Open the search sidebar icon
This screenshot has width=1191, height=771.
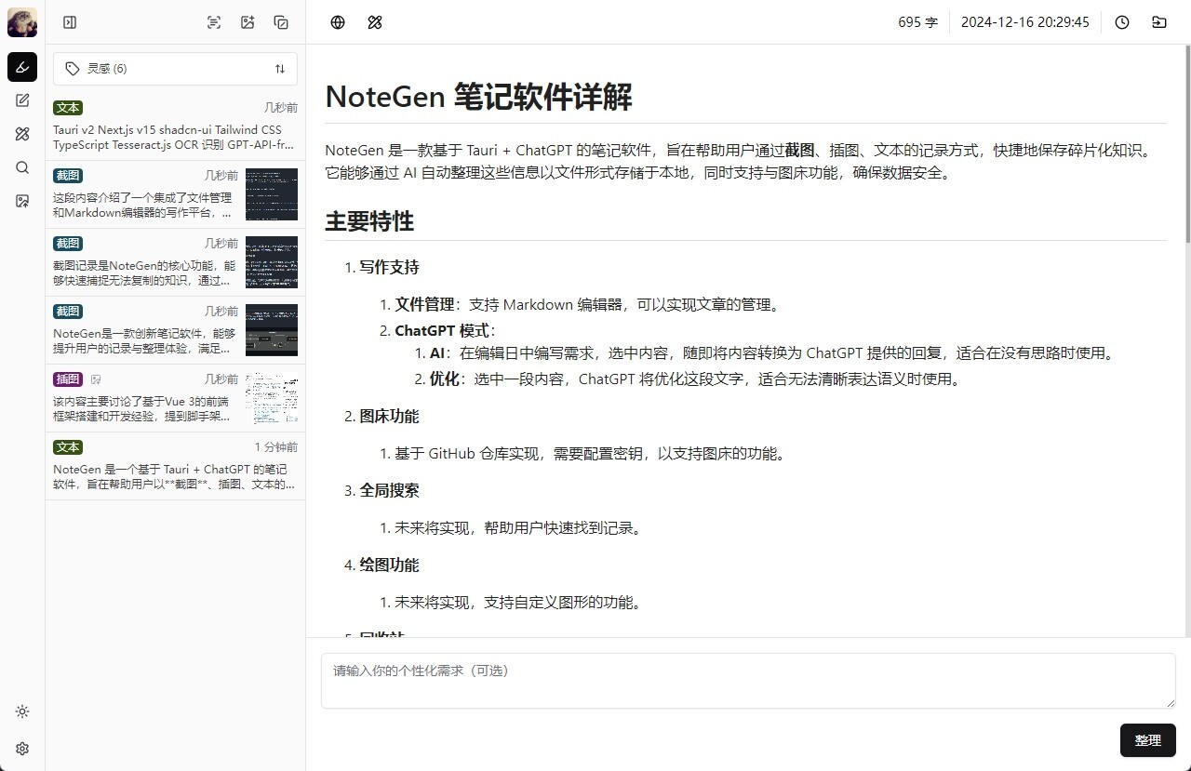(x=22, y=167)
